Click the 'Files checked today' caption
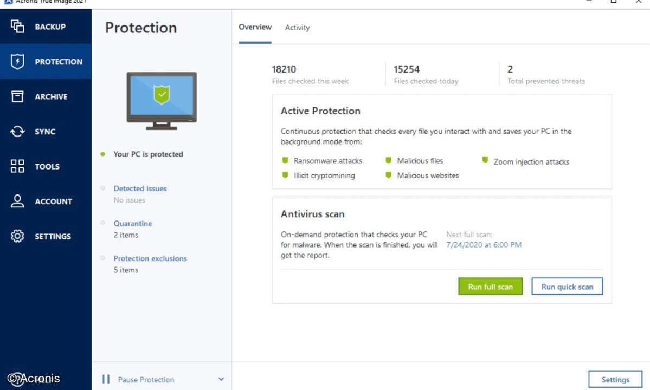Viewport: 650px width, 390px height. tap(426, 81)
